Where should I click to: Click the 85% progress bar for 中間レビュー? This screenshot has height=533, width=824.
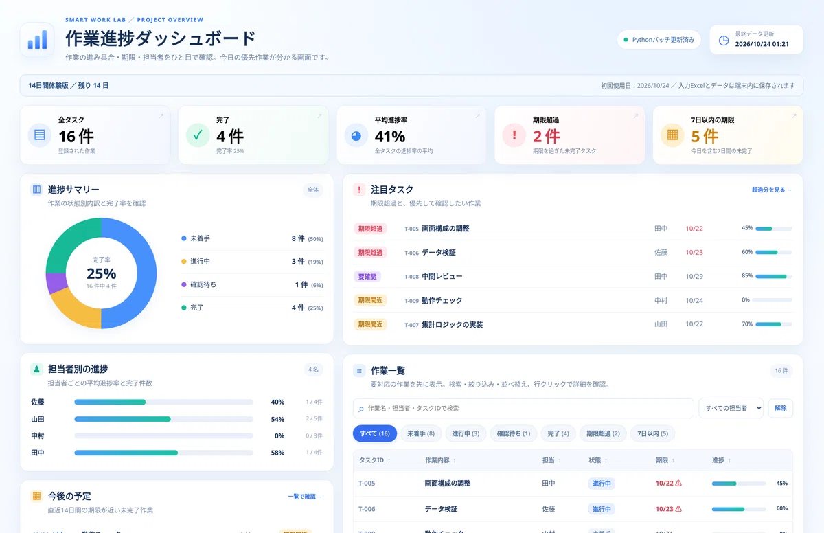tap(774, 276)
